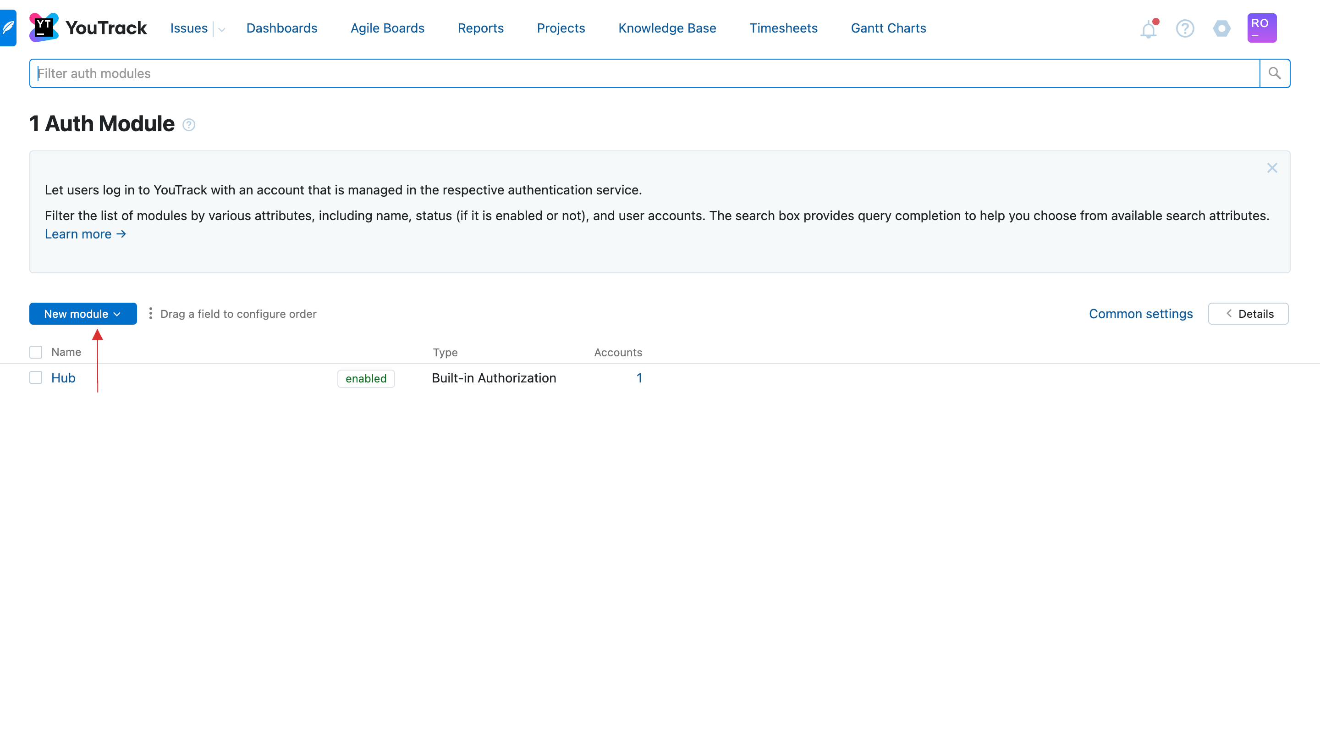Image resolution: width=1320 pixels, height=753 pixels.
Task: Go to Issues page
Action: click(189, 28)
